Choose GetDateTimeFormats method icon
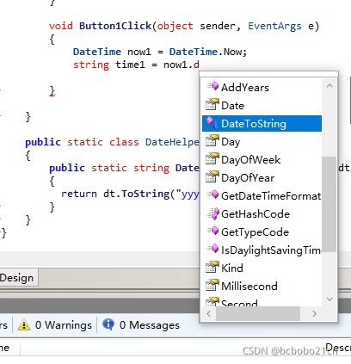This screenshot has width=351, height=364. (212, 194)
